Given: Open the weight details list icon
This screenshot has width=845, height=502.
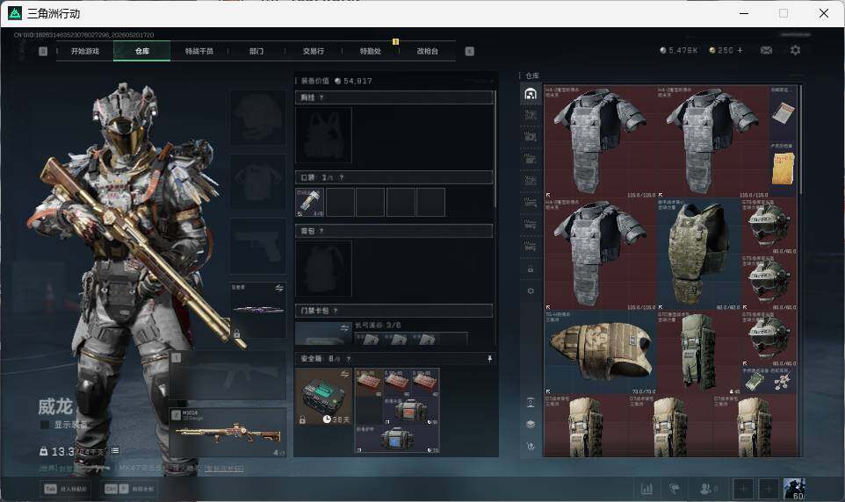Looking at the screenshot, I should (x=115, y=450).
